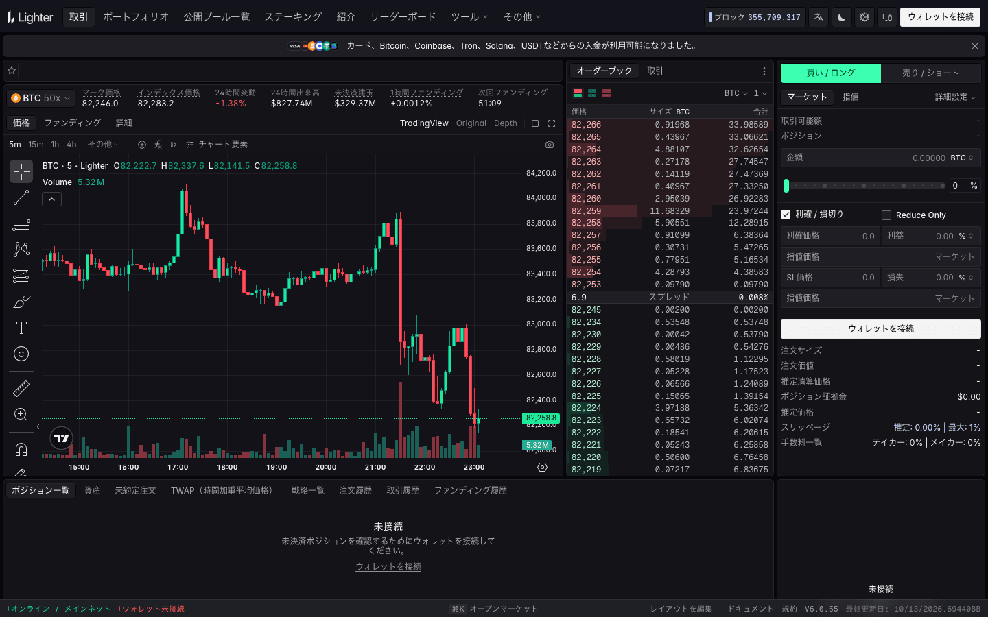Switch to dark mode moon icon
Screen dimensions: 988x617
point(841,17)
